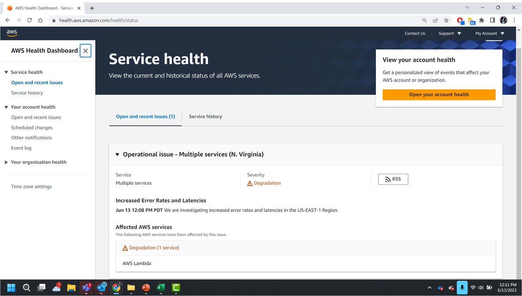Go back to the previous browser page

pyautogui.click(x=7, y=20)
